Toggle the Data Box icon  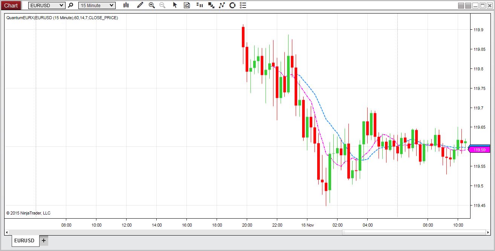pyautogui.click(x=187, y=5)
